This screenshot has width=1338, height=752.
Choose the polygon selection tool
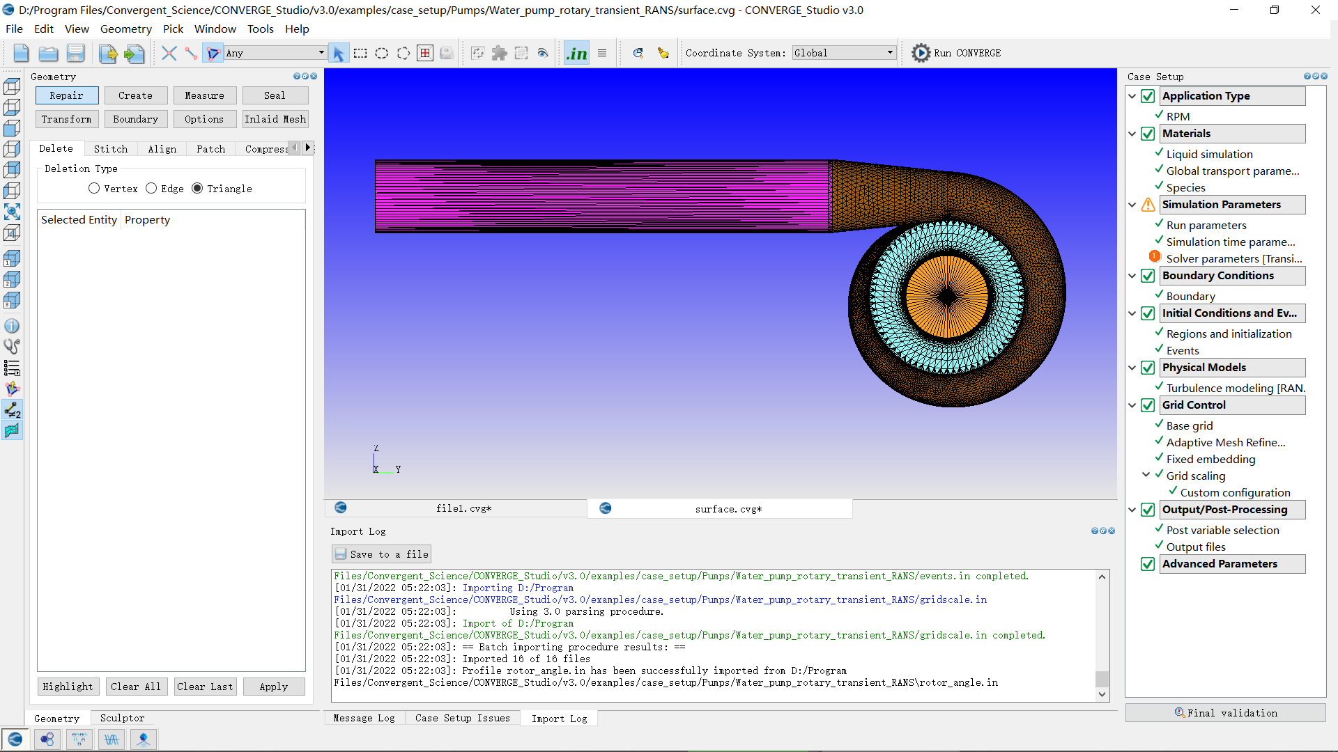(x=403, y=53)
